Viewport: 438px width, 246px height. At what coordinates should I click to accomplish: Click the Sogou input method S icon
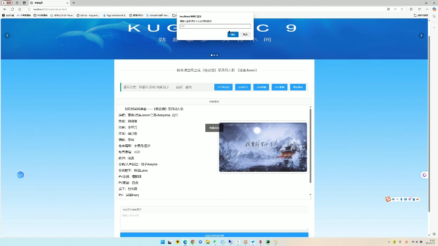(388, 199)
